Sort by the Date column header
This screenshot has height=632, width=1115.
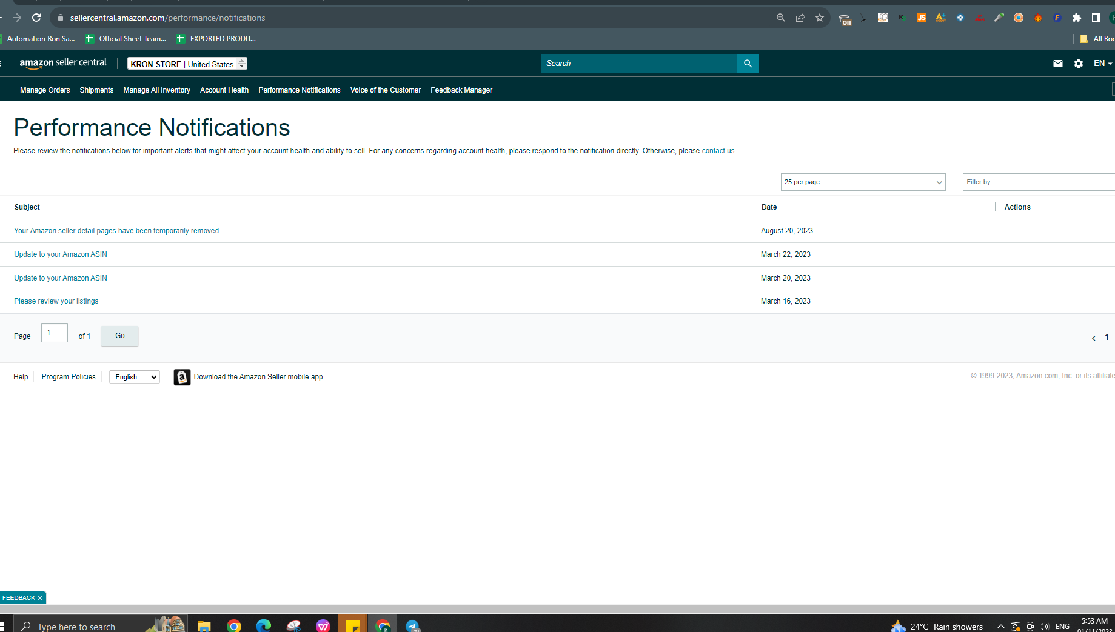click(769, 207)
